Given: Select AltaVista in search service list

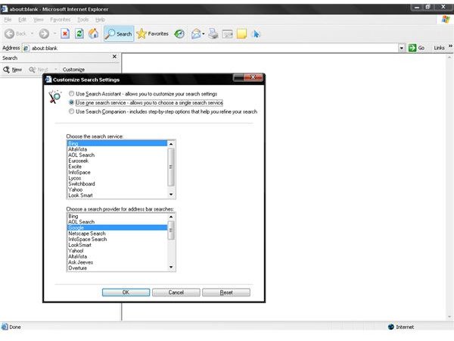Looking at the screenshot, I should (x=117, y=149).
